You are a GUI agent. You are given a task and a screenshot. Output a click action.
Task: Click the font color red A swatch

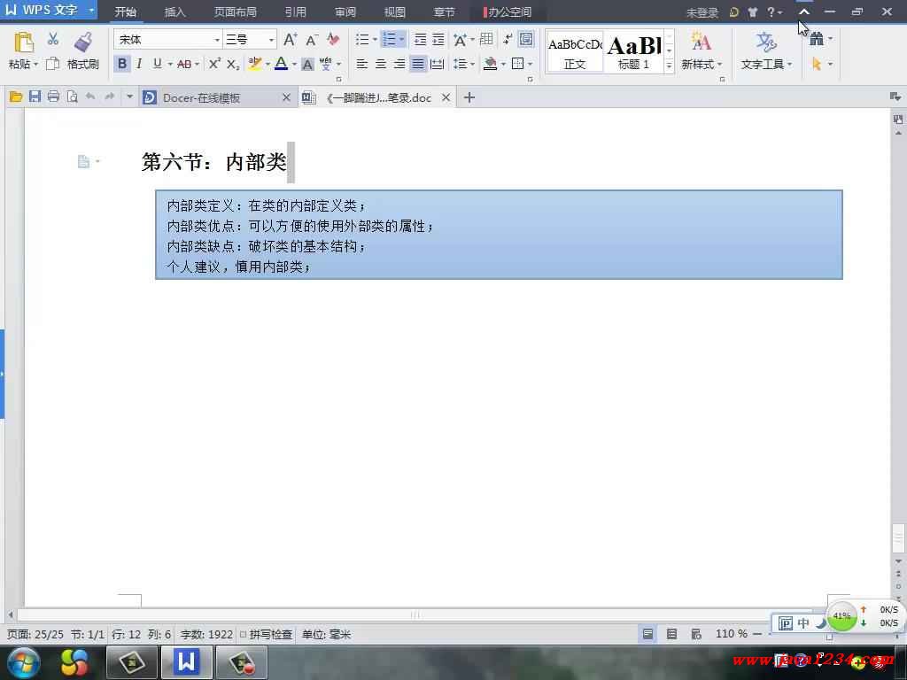(280, 64)
